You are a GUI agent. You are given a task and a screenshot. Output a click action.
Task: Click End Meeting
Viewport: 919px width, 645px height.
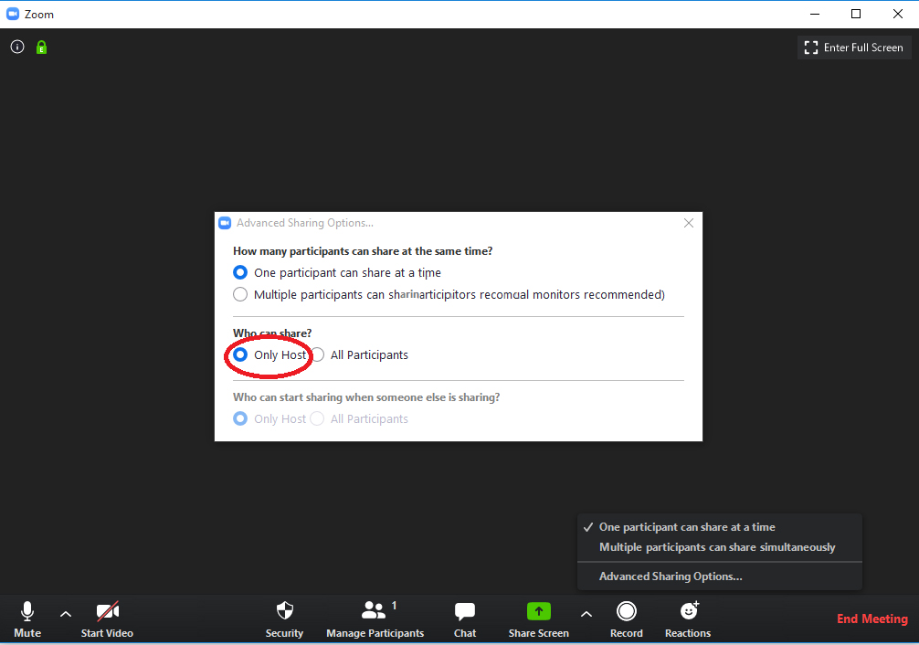point(871,619)
